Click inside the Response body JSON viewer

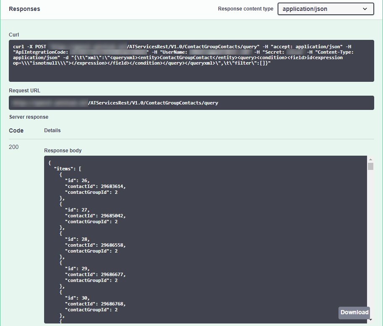tap(189, 235)
